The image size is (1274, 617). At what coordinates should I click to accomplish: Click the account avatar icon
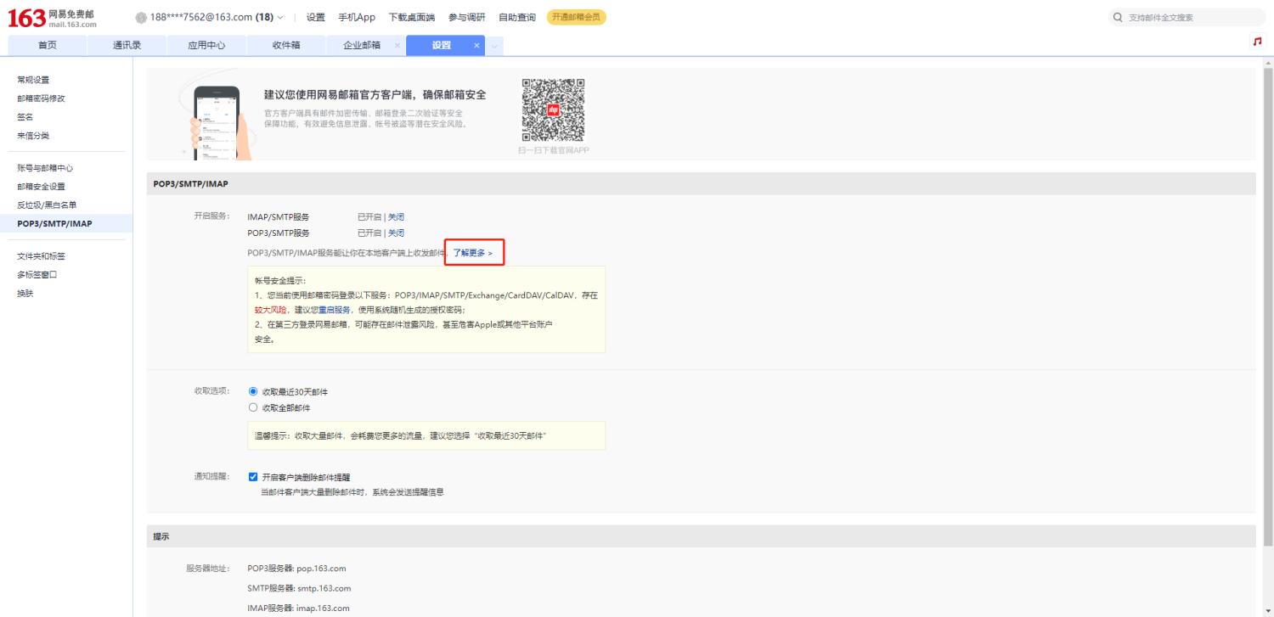point(141,18)
